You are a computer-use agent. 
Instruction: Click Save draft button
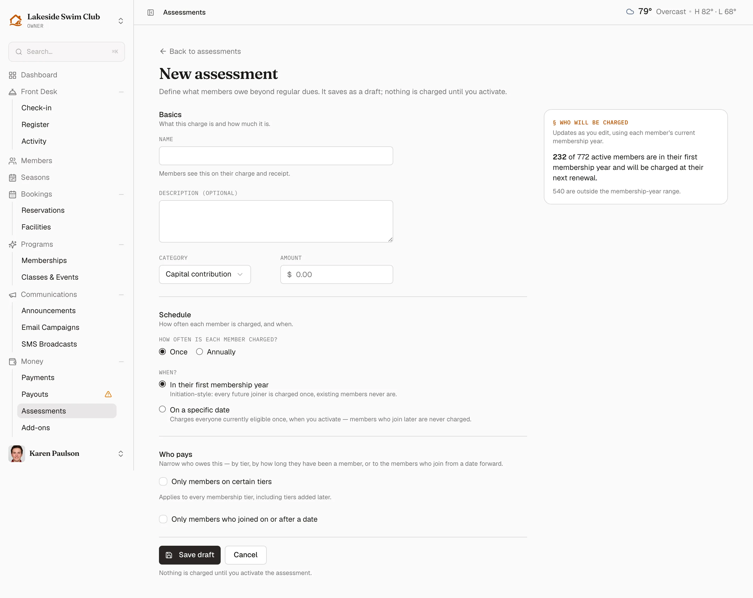click(190, 555)
